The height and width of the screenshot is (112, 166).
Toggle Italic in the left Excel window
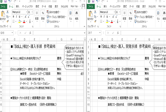click(x=16, y=16)
